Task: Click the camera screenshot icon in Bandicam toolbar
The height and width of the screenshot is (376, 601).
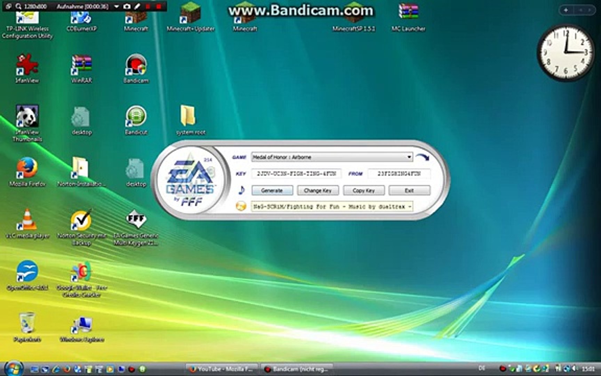Action: tap(126, 6)
